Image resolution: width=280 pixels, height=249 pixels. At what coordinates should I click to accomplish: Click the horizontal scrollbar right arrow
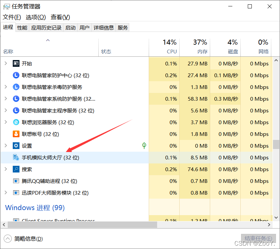click(269, 225)
